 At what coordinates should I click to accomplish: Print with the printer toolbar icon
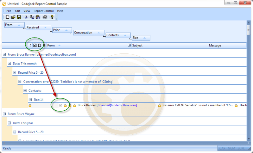point(45,17)
